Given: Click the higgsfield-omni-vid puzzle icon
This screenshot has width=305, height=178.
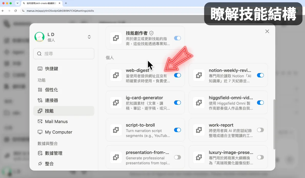Looking at the screenshot, I should coord(199,103).
